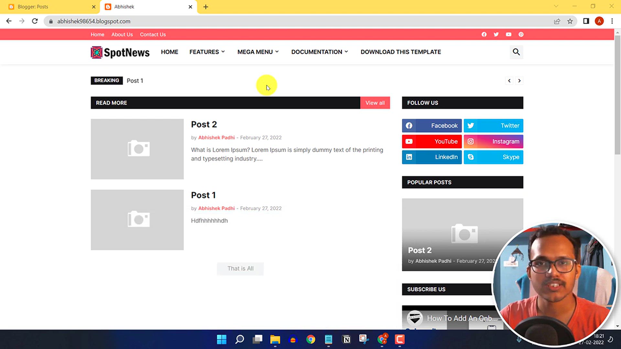Viewport: 621px width, 349px height.
Task: Show the next breaking news item
Action: click(519, 81)
